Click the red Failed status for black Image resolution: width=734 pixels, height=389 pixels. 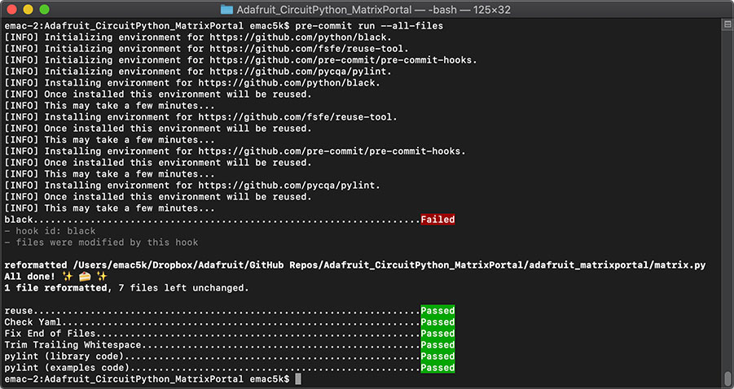437,220
